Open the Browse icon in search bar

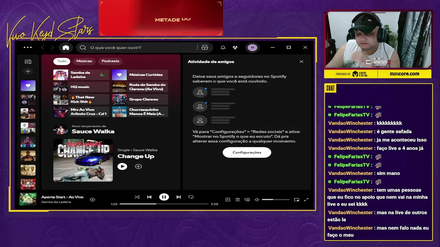(205, 47)
